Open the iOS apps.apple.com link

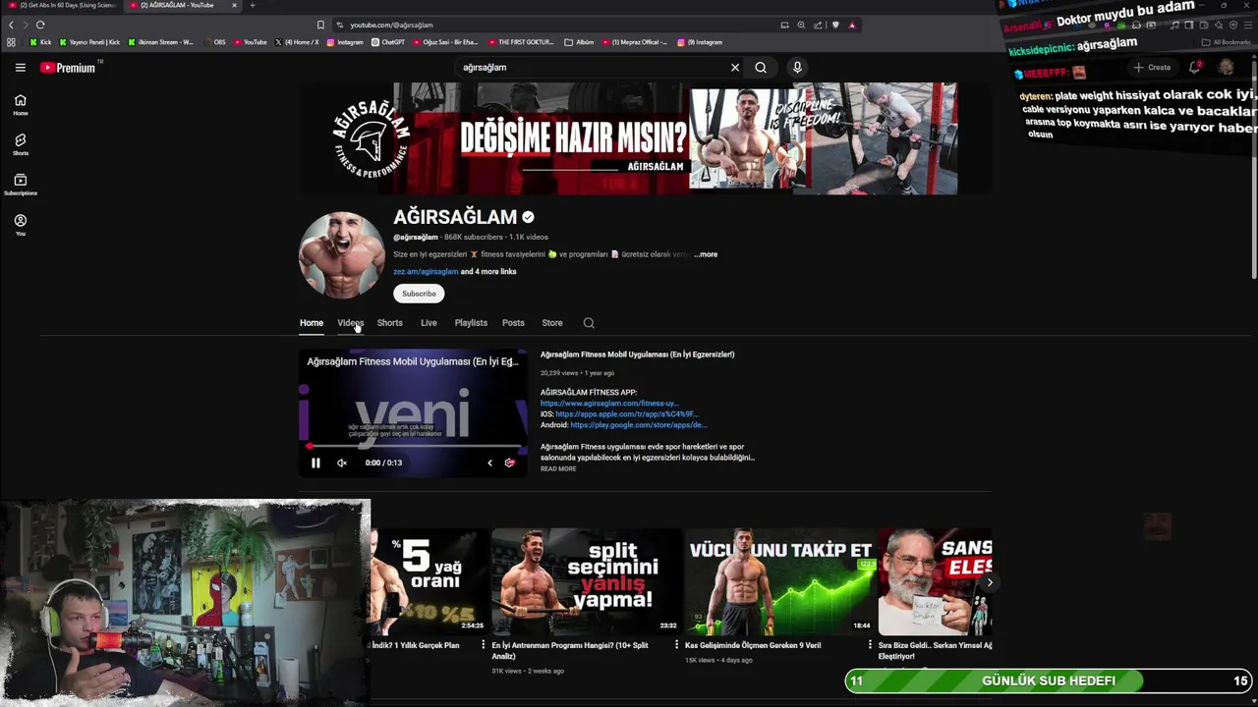(x=627, y=414)
